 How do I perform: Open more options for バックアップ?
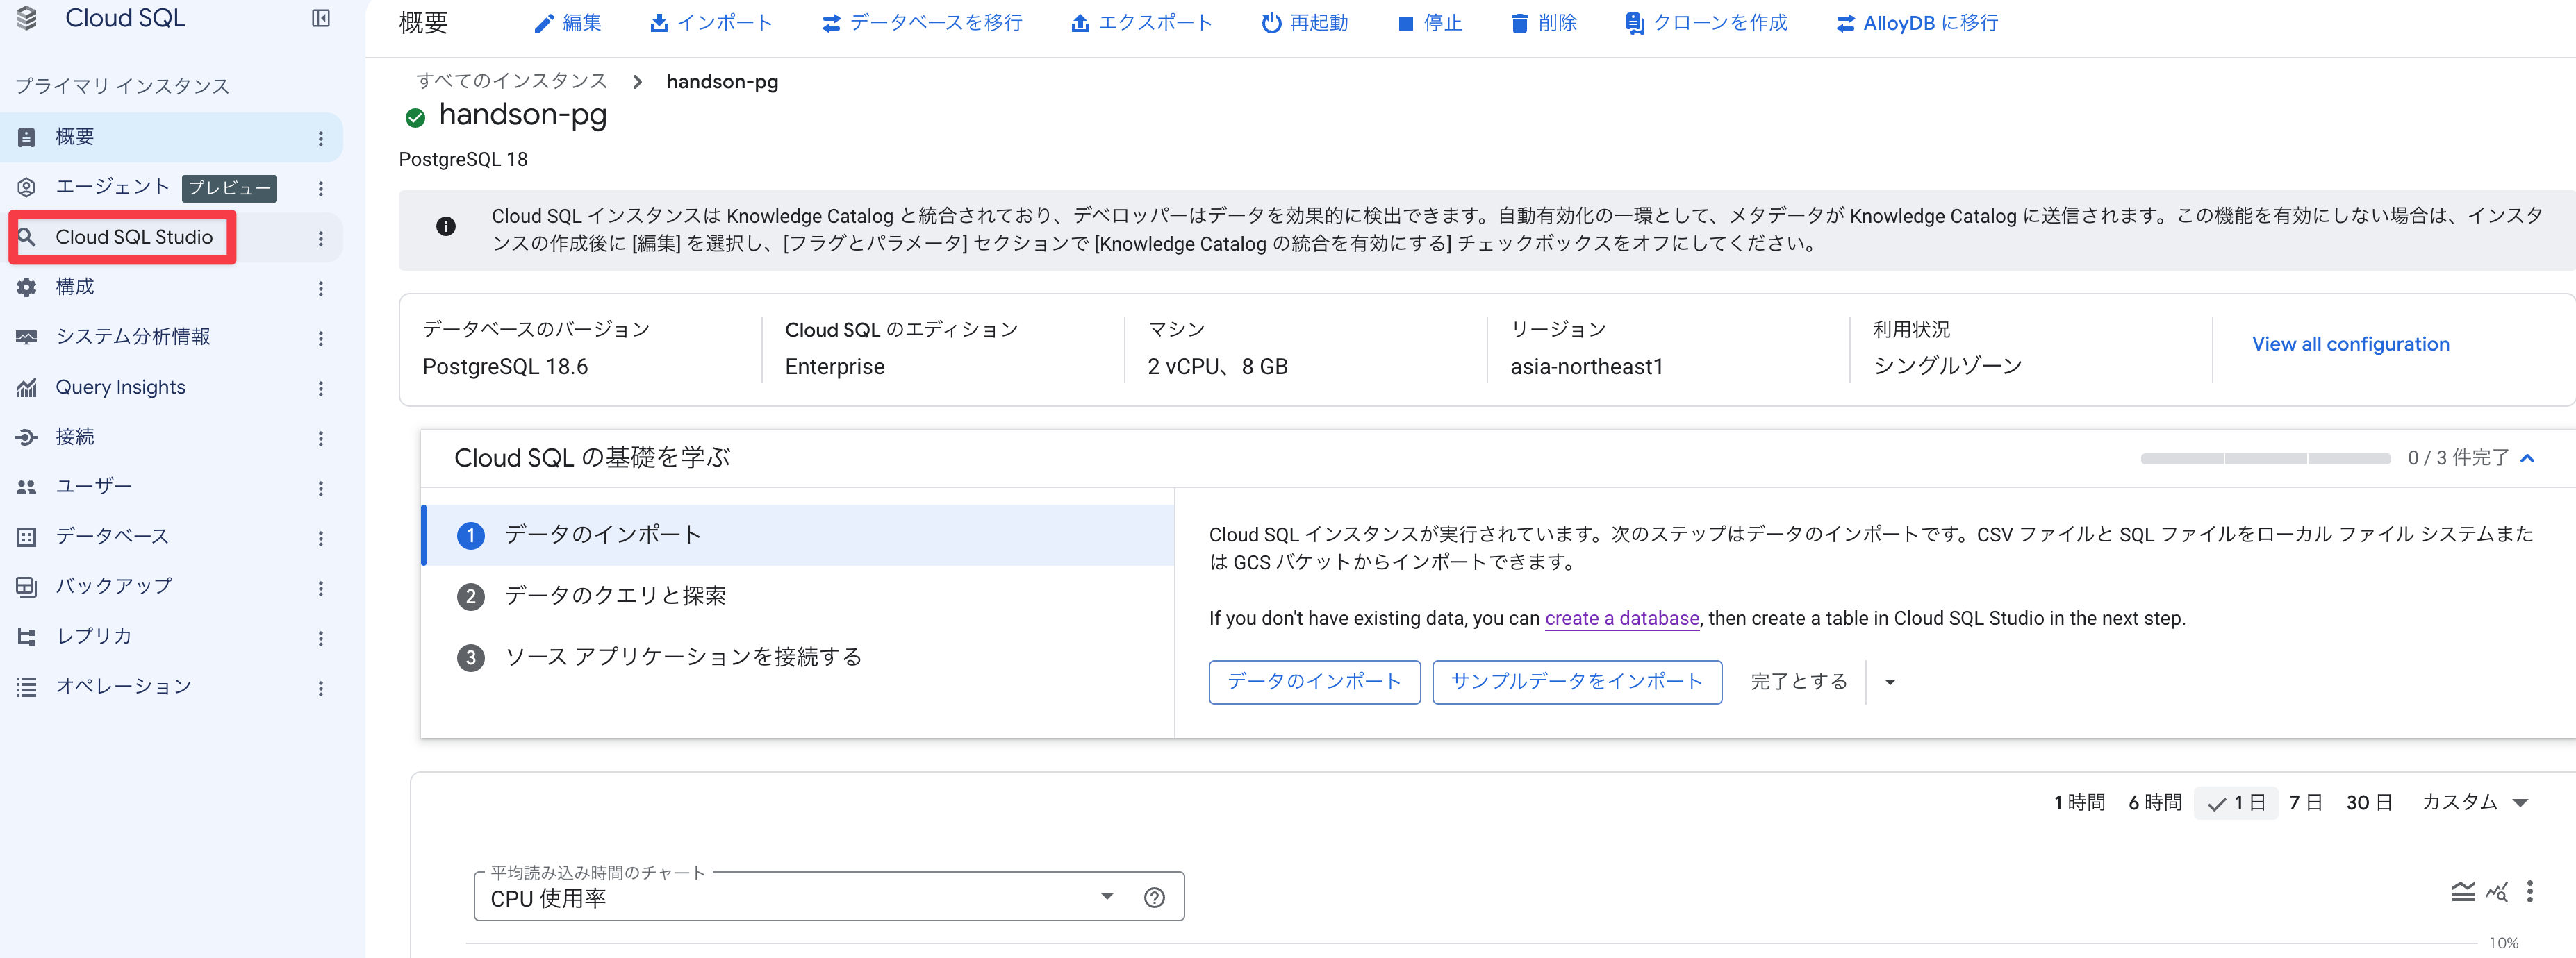[321, 587]
